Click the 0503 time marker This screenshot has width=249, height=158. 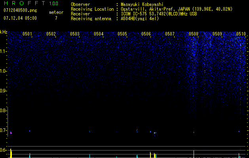tap(75, 34)
